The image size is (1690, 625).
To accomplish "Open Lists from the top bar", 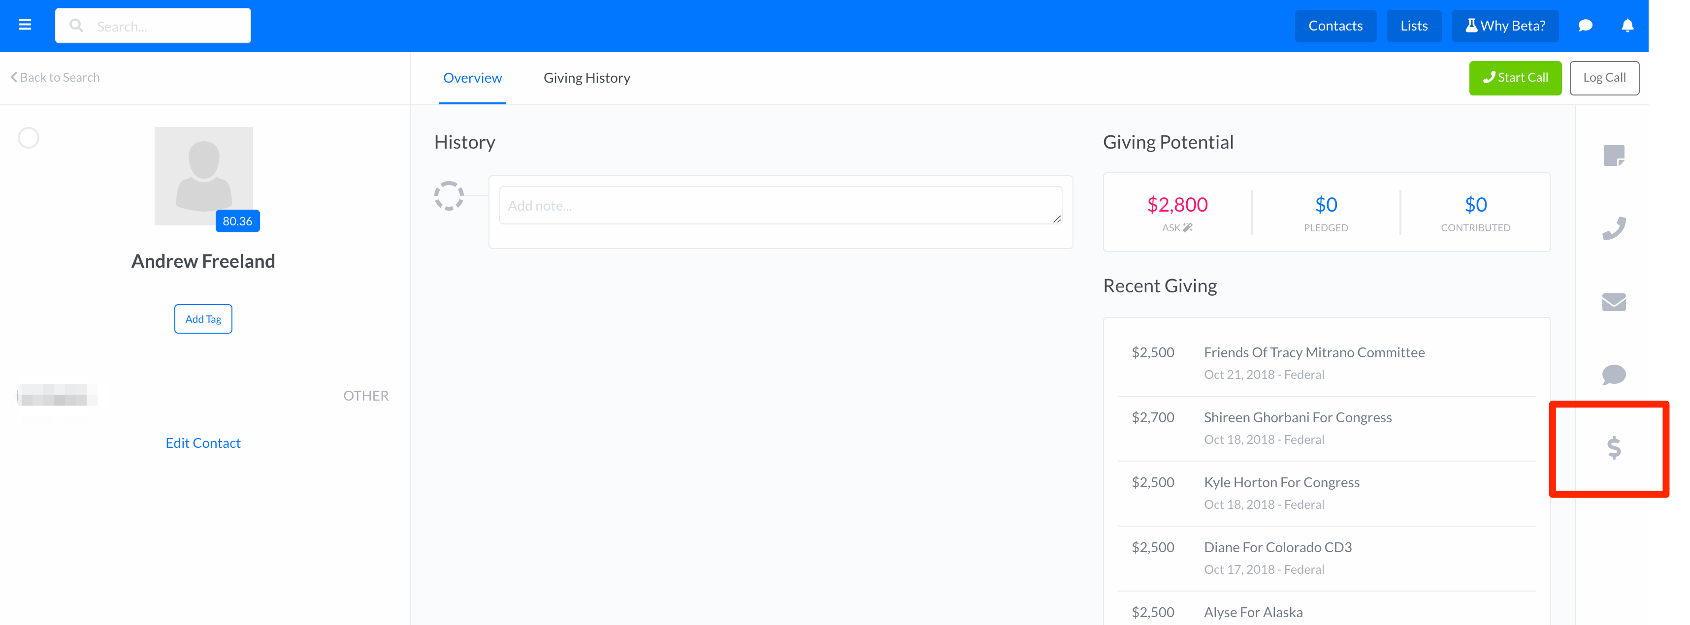I will tap(1414, 26).
